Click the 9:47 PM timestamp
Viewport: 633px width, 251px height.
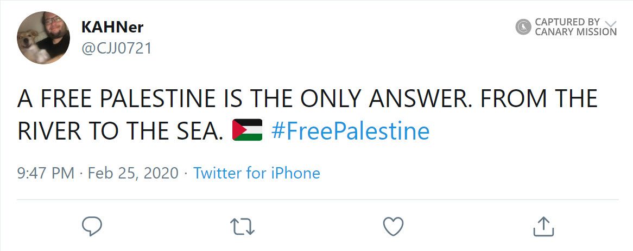(x=46, y=173)
